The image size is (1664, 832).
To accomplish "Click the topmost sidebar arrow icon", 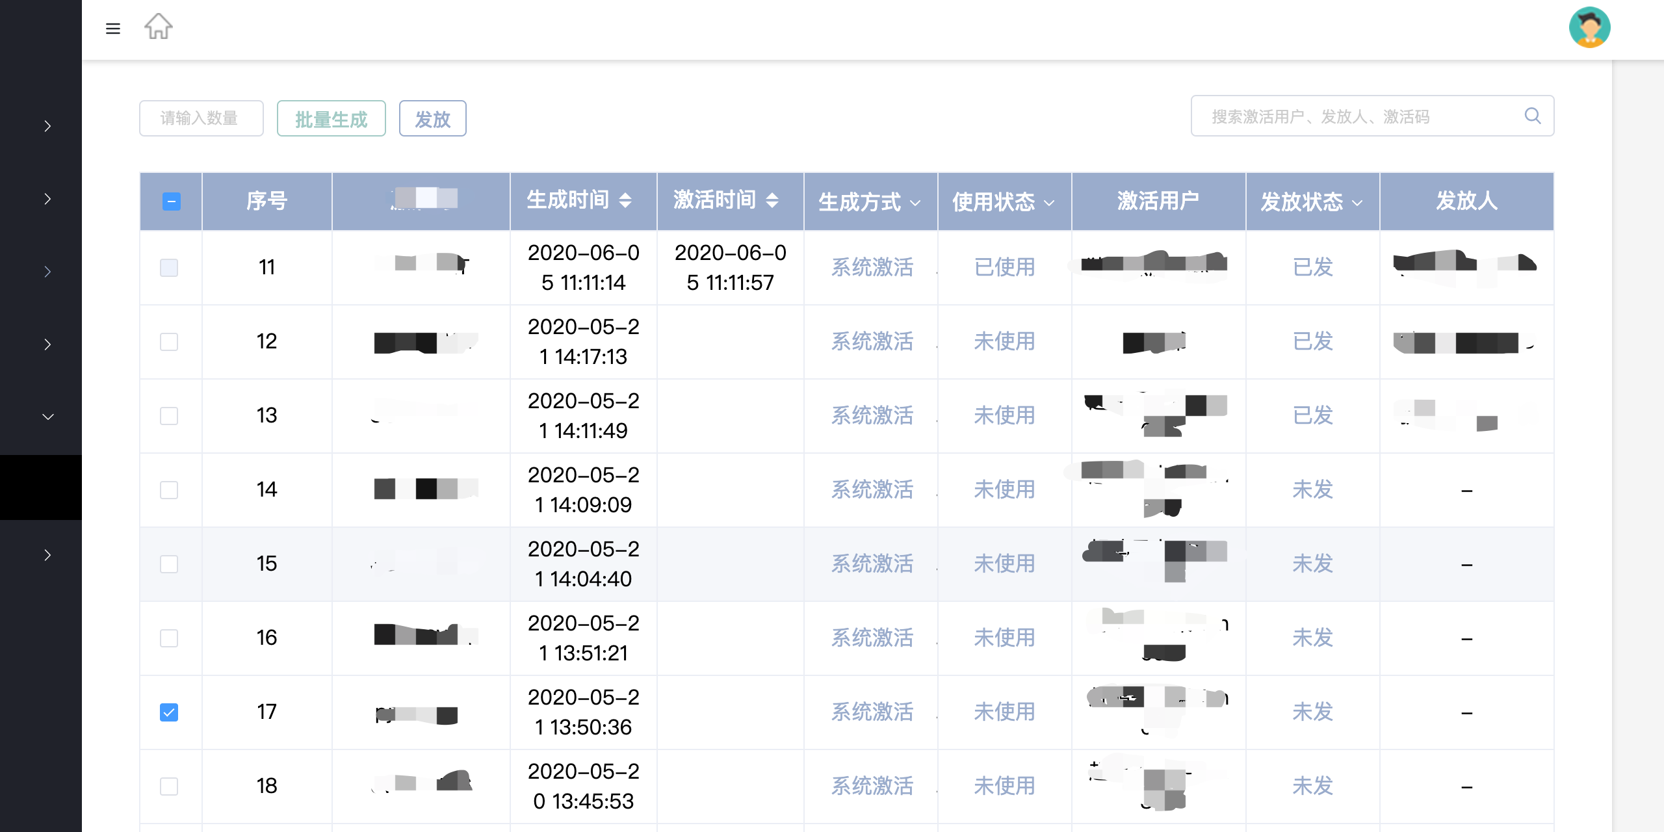I will [47, 125].
